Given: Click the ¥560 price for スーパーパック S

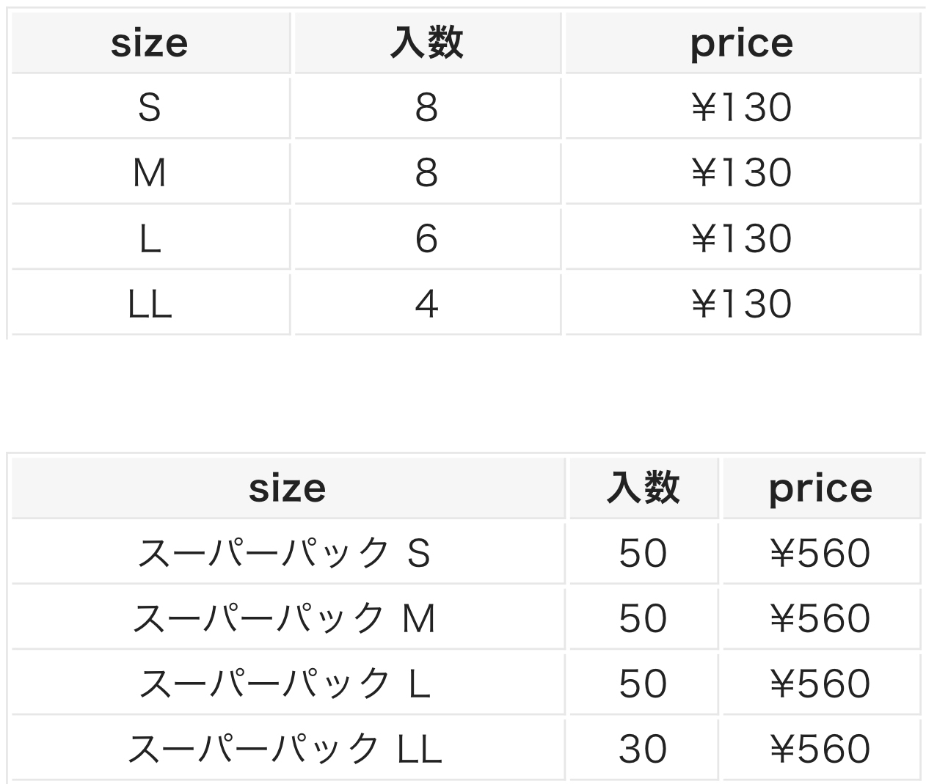Looking at the screenshot, I should (820, 553).
